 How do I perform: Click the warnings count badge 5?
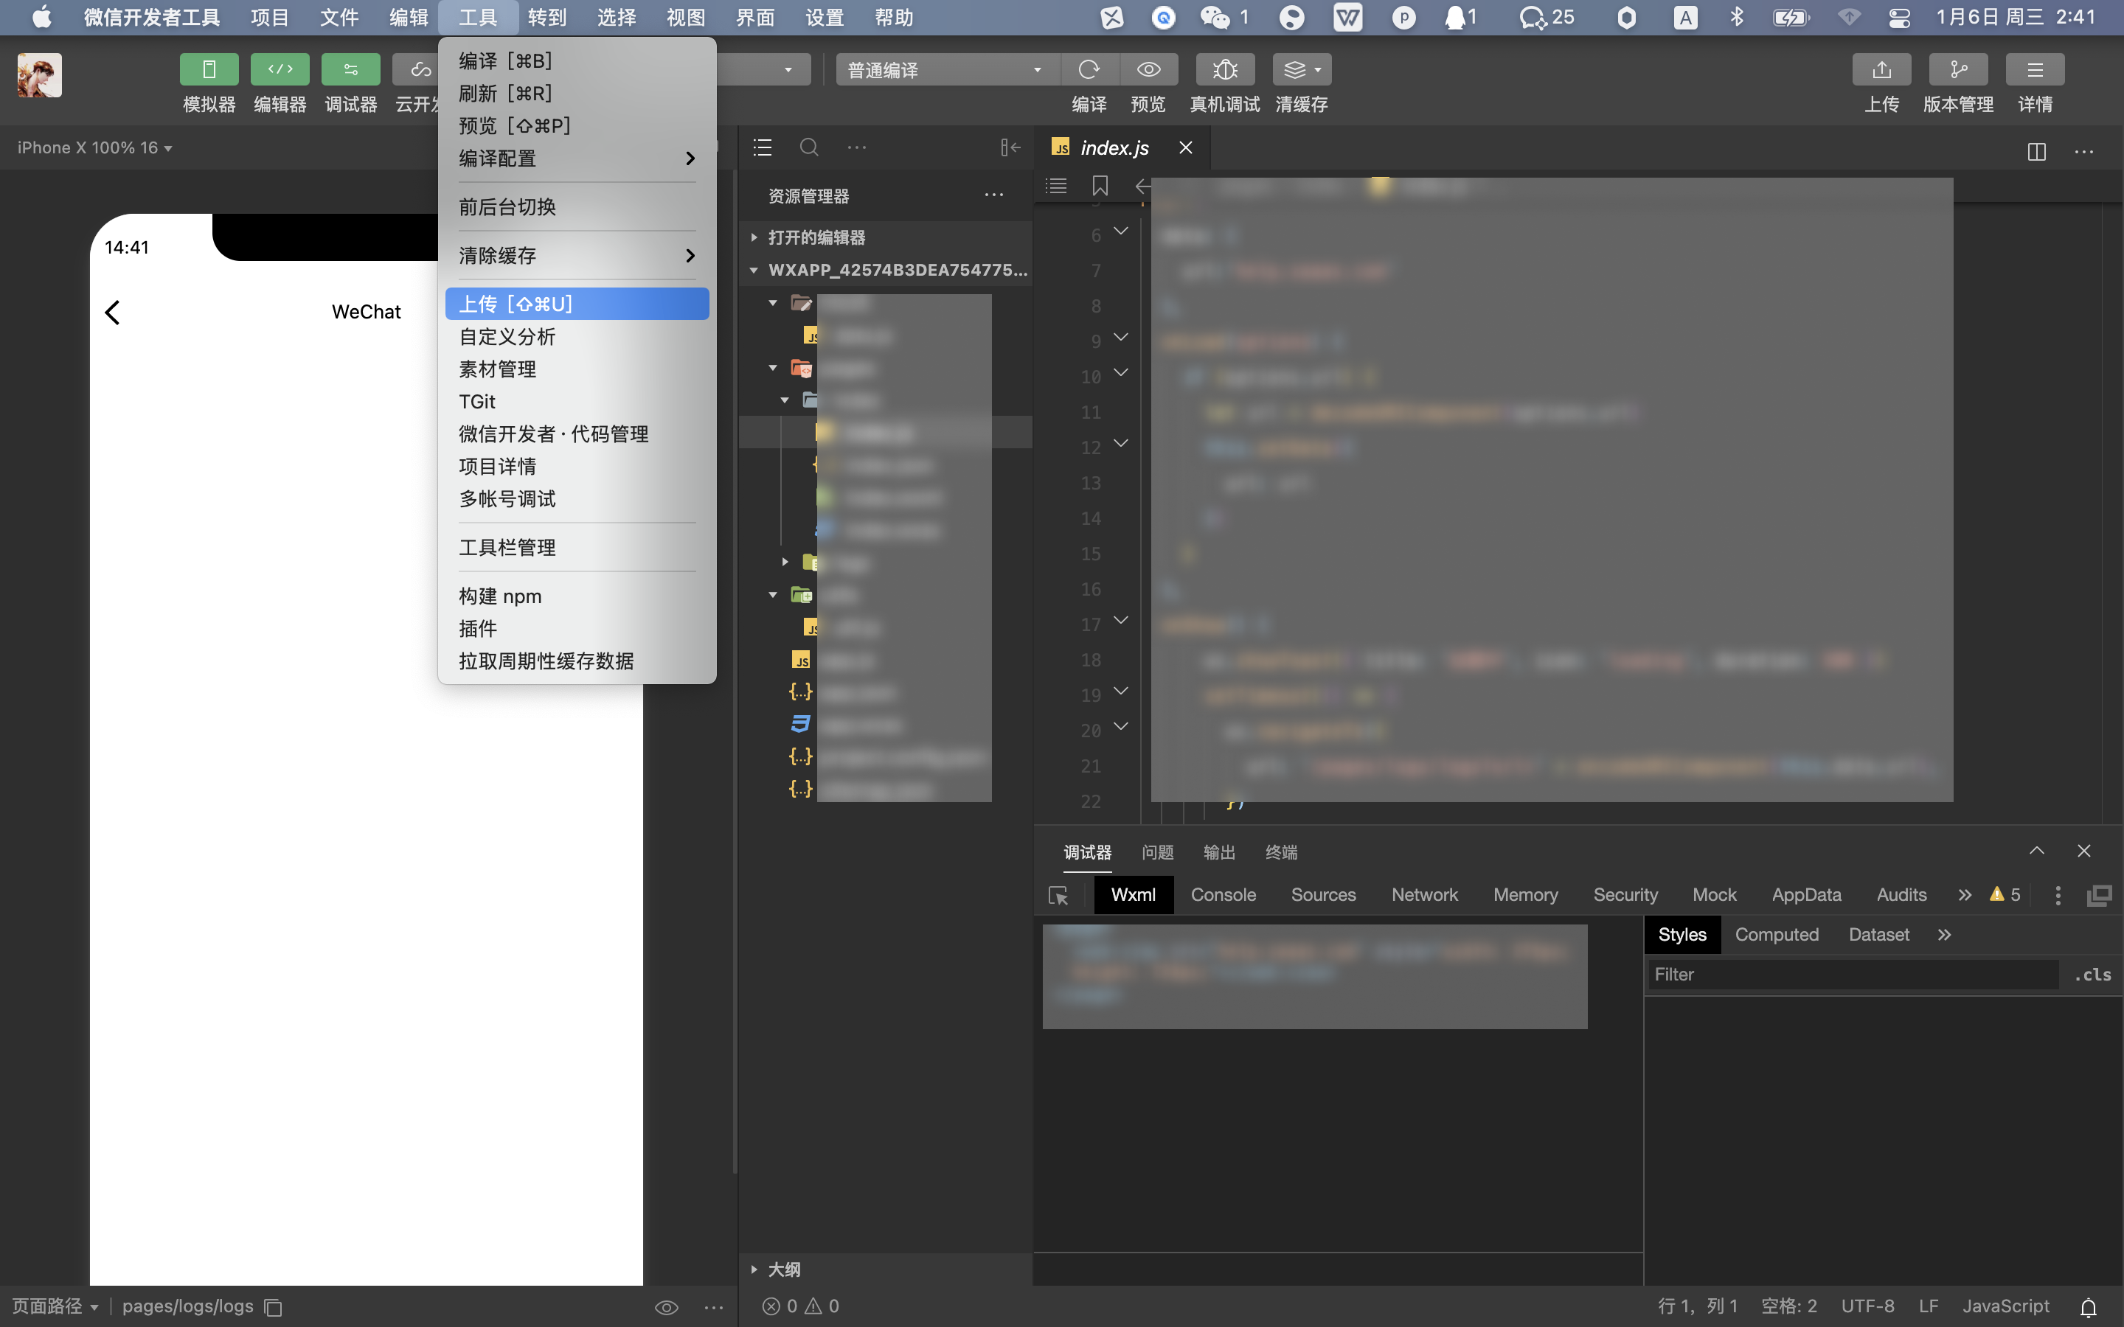click(x=2005, y=894)
